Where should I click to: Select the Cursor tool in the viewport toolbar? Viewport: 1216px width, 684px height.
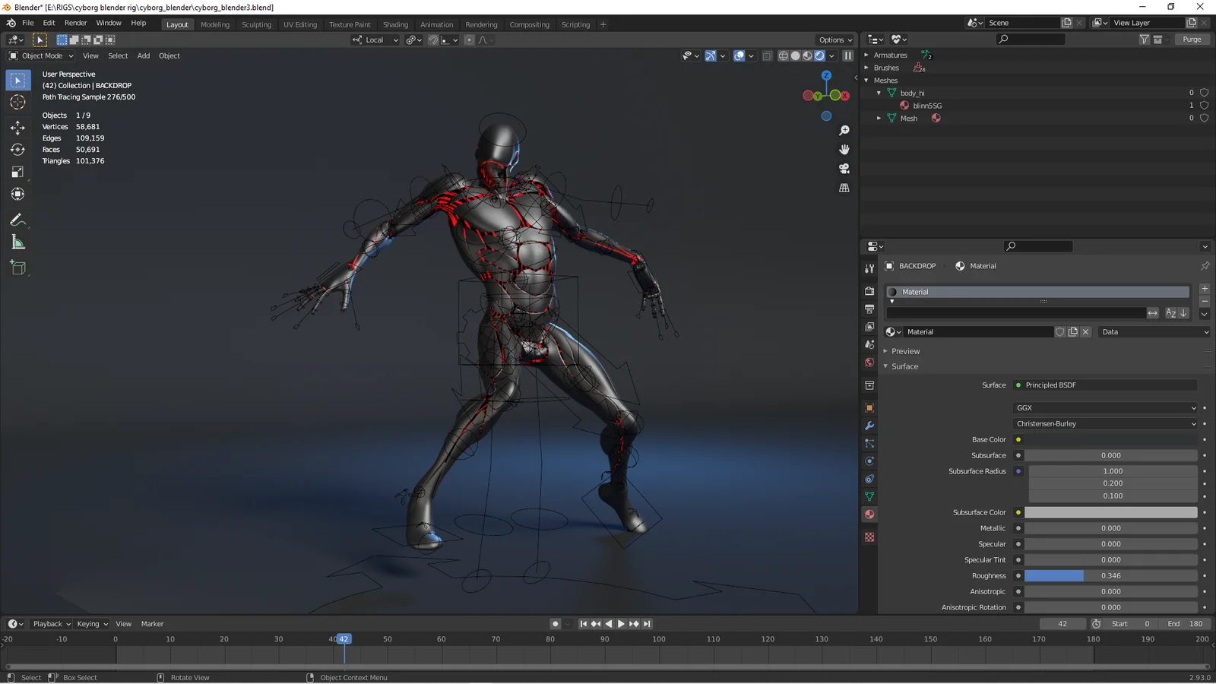click(17, 102)
